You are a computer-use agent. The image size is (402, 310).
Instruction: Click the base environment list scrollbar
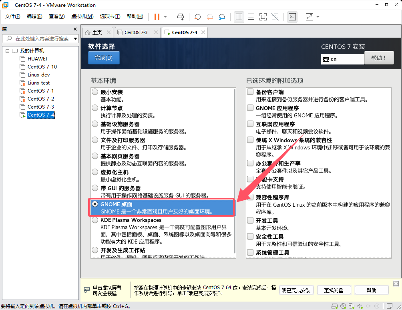(x=235, y=171)
